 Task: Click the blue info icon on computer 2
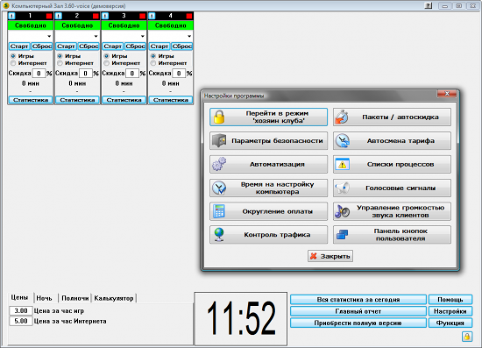pos(59,16)
